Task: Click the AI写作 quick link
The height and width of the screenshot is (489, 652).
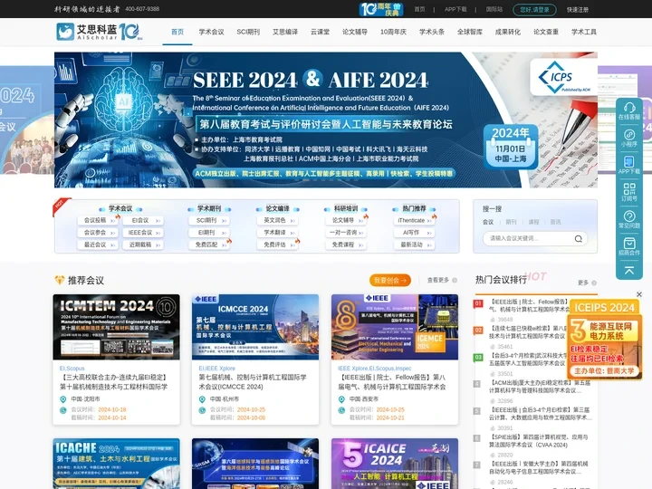Action: tap(414, 233)
